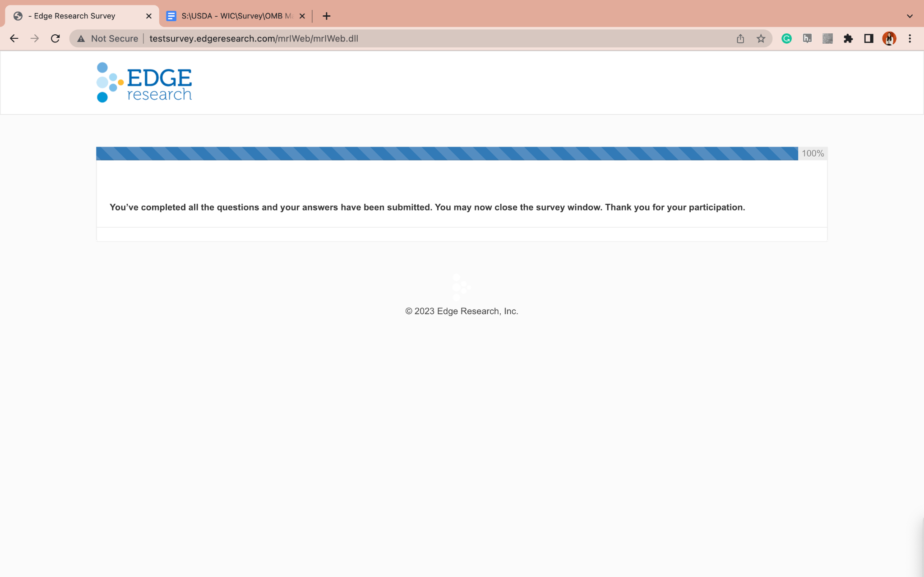This screenshot has height=577, width=924.
Task: Click the forward navigation arrow
Action: 35,39
